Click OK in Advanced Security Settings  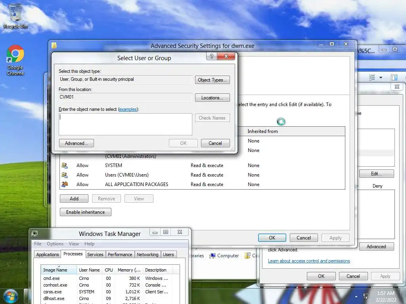pos(272,238)
